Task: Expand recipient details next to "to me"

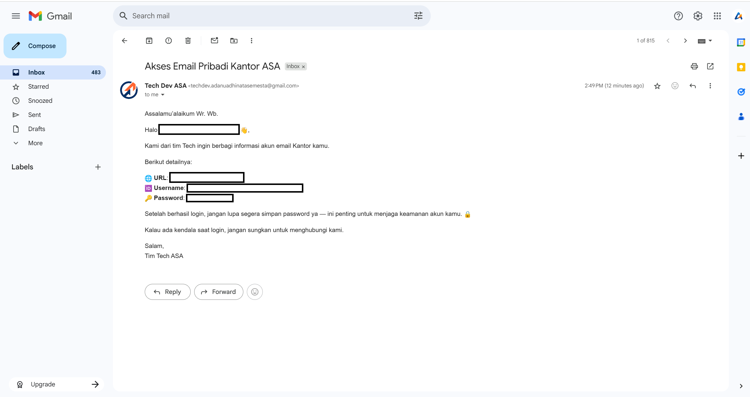Action: [163, 95]
